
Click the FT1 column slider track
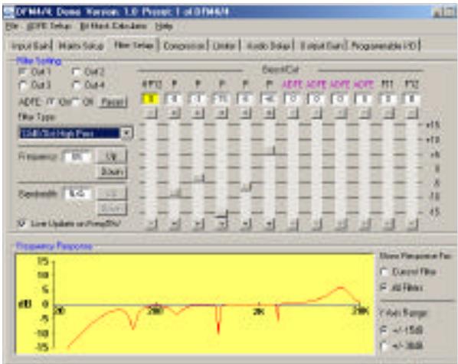(388, 168)
